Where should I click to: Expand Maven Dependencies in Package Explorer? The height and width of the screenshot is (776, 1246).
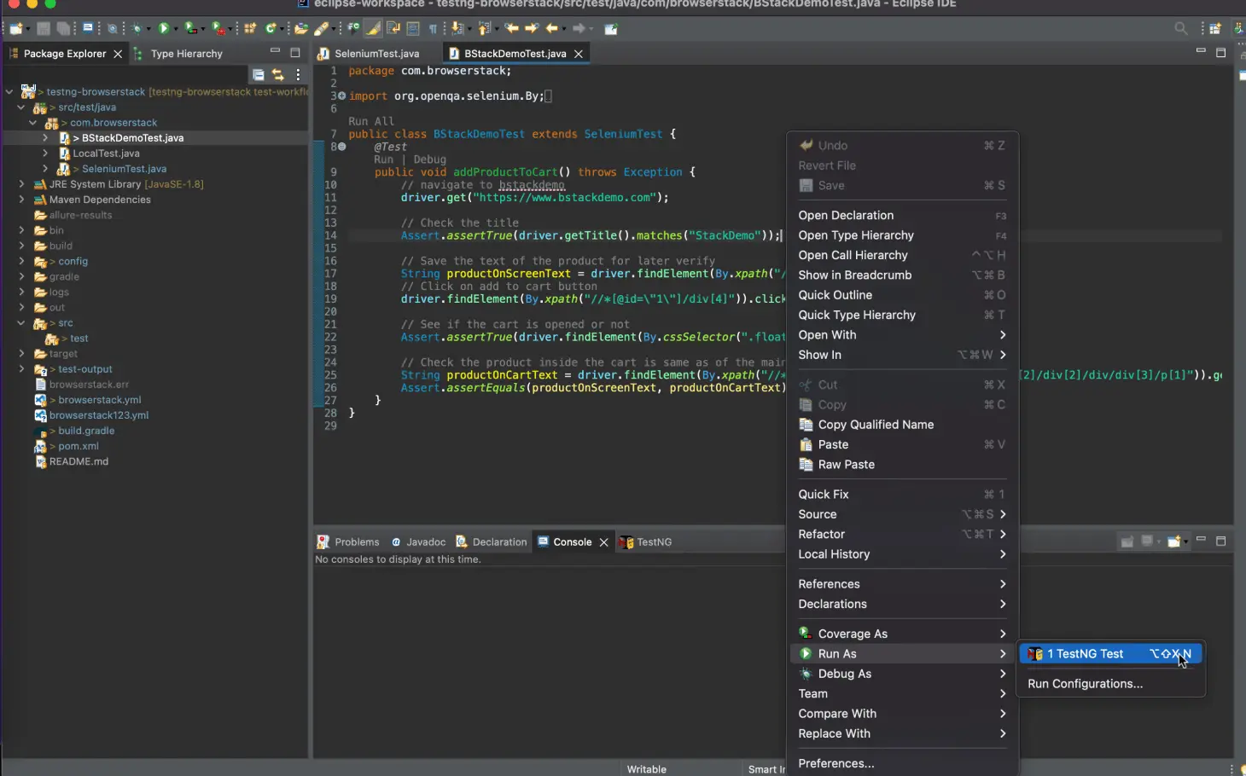(x=20, y=199)
